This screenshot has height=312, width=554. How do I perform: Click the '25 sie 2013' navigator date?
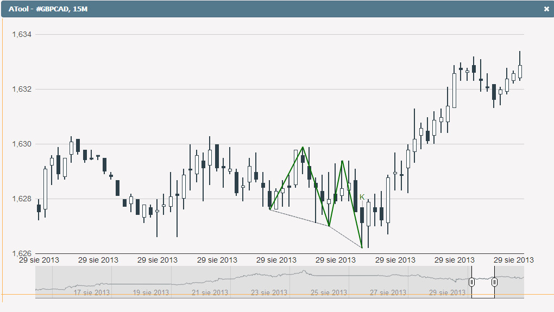329,292
